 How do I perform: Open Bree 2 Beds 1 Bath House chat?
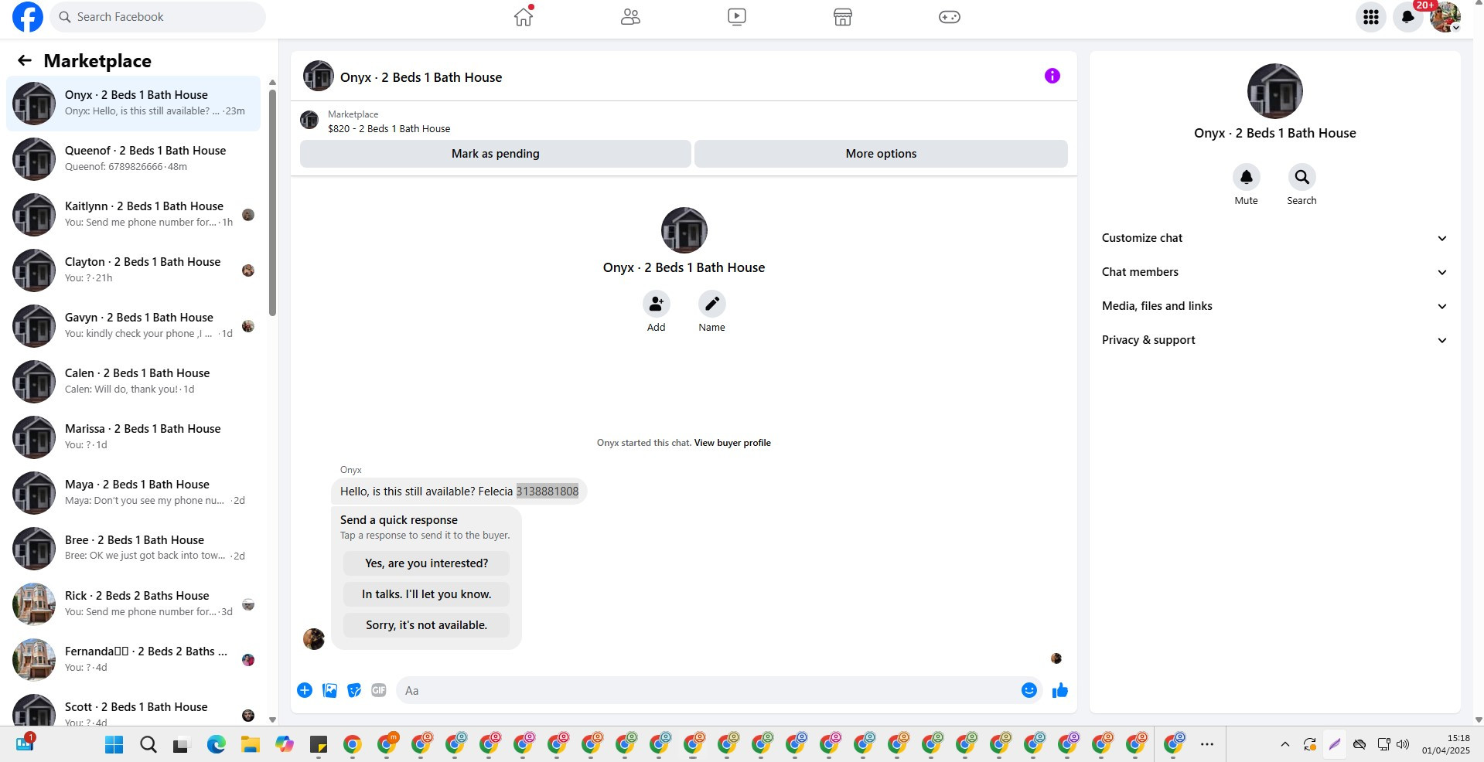pyautogui.click(x=133, y=549)
